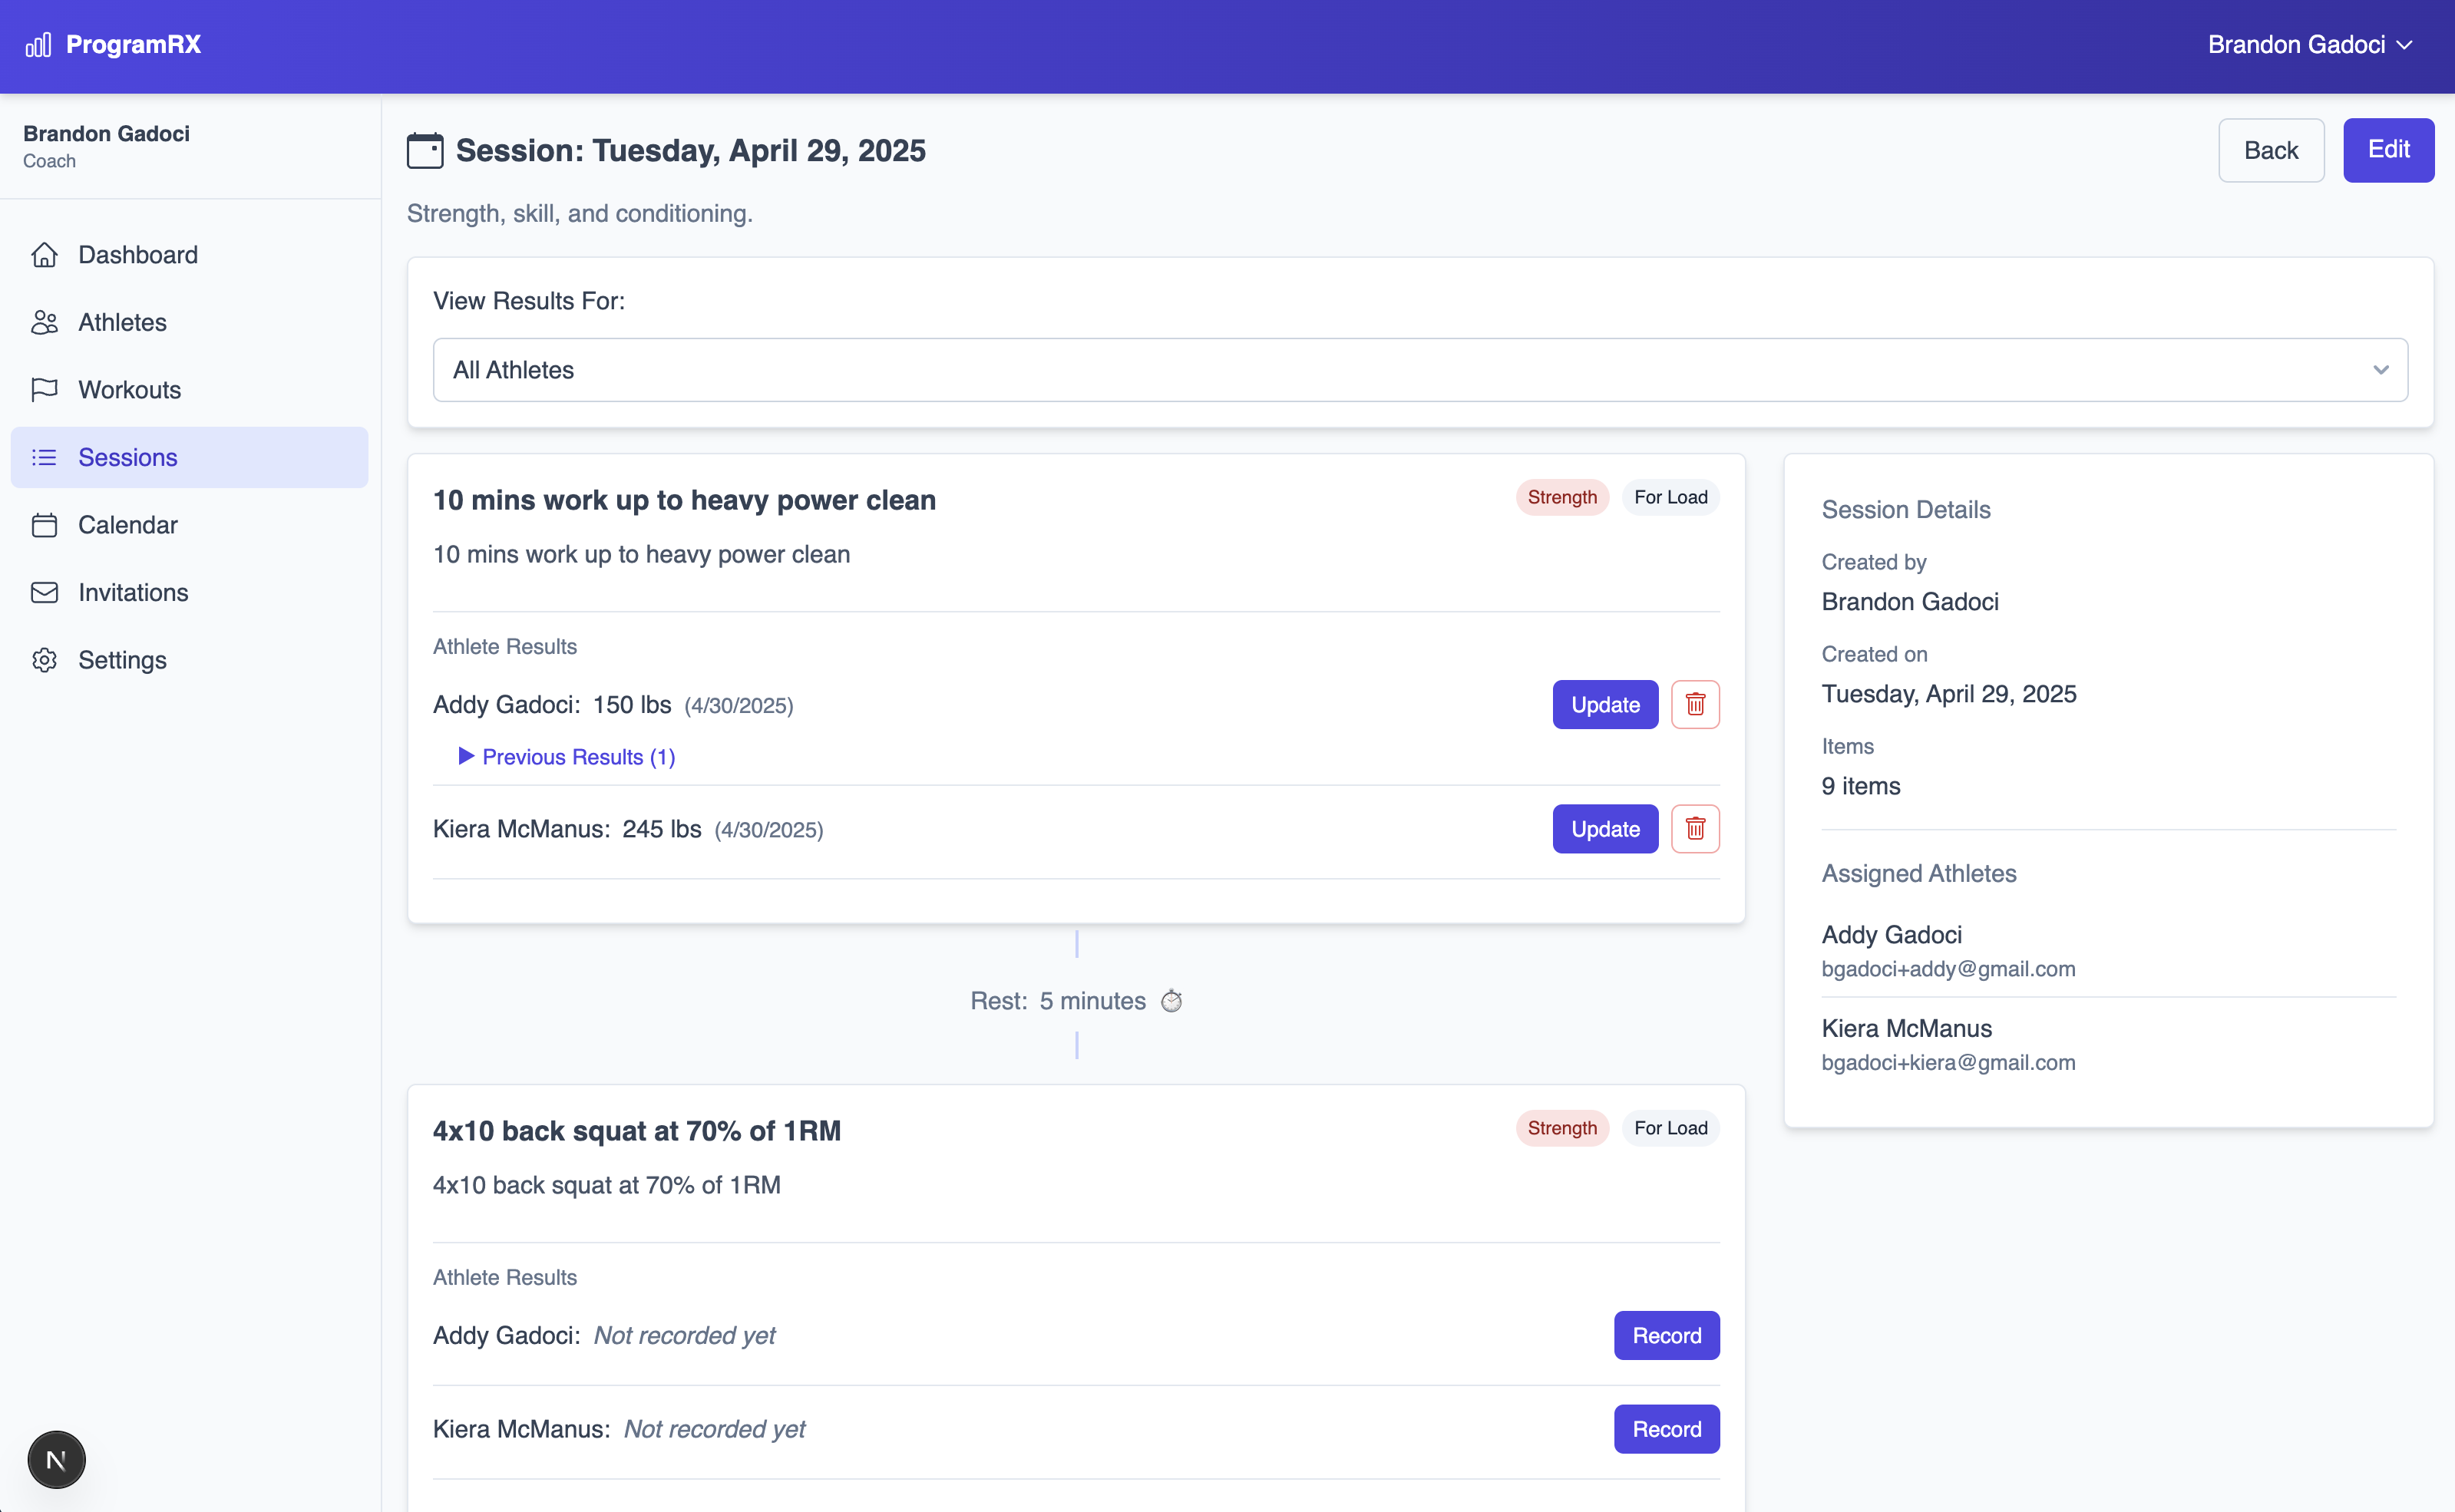Open the All Athletes results dropdown
This screenshot has height=1512, width=2455.
click(1420, 370)
